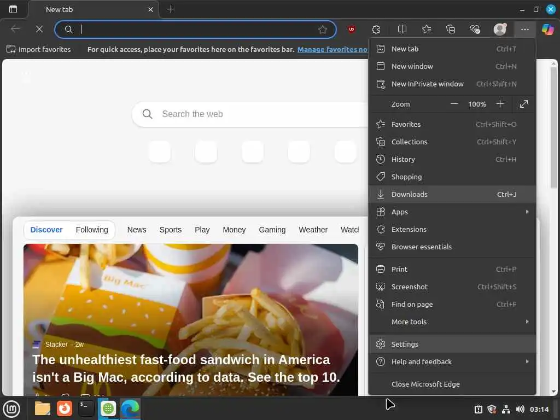Choose Screenshot from the menu
This screenshot has width=560, height=420.
tap(452, 287)
